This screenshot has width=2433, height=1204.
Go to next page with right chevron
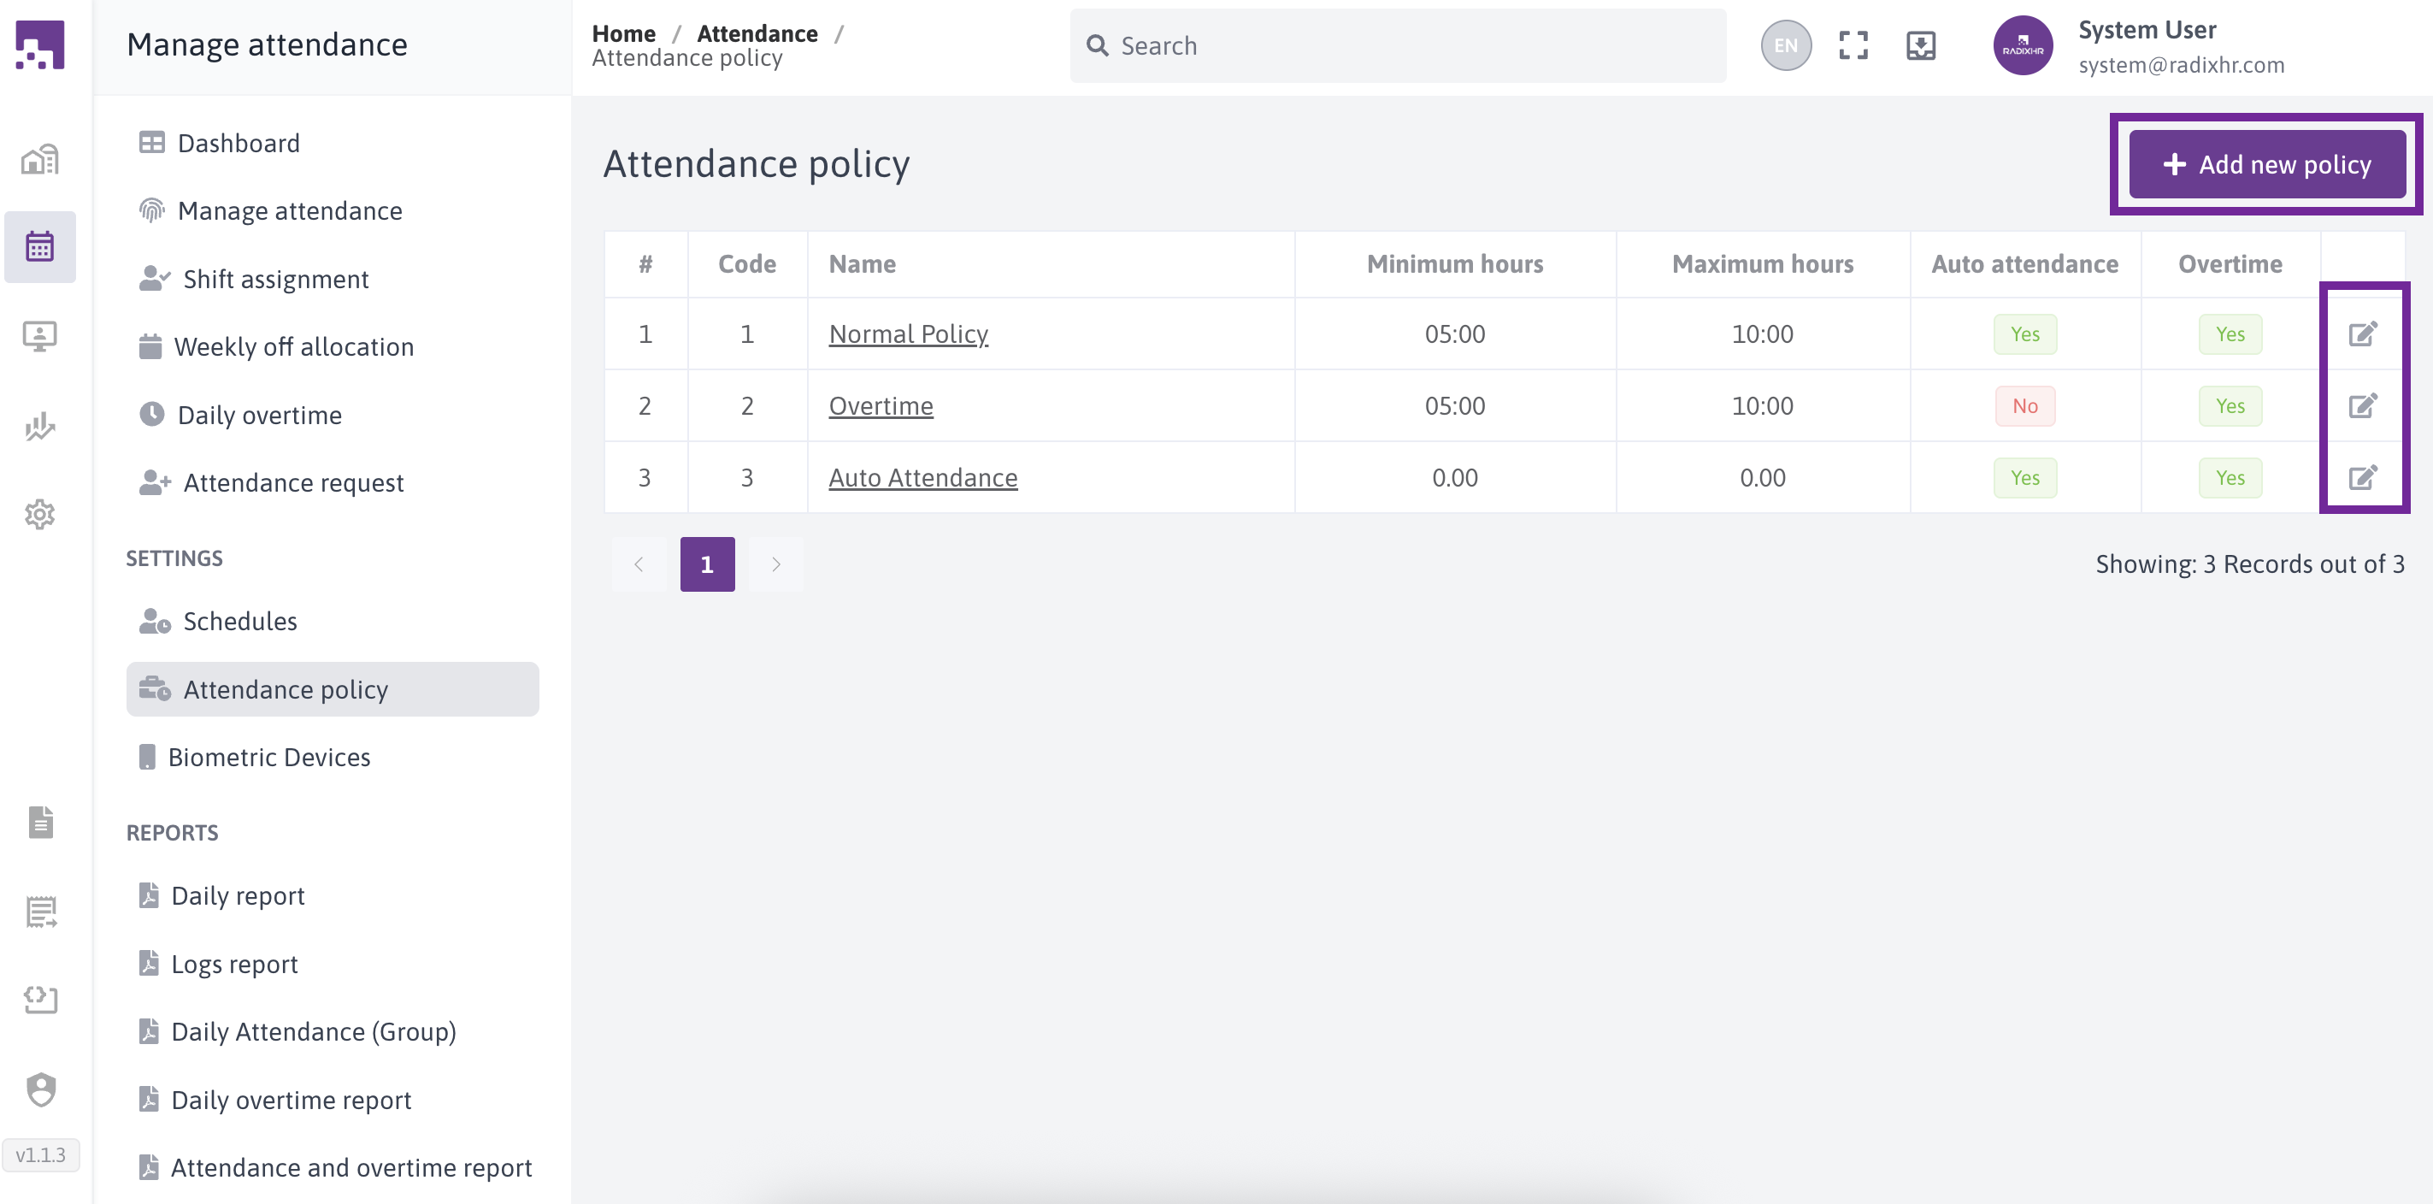point(775,564)
